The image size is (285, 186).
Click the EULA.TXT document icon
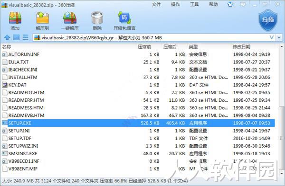click(x=5, y=62)
